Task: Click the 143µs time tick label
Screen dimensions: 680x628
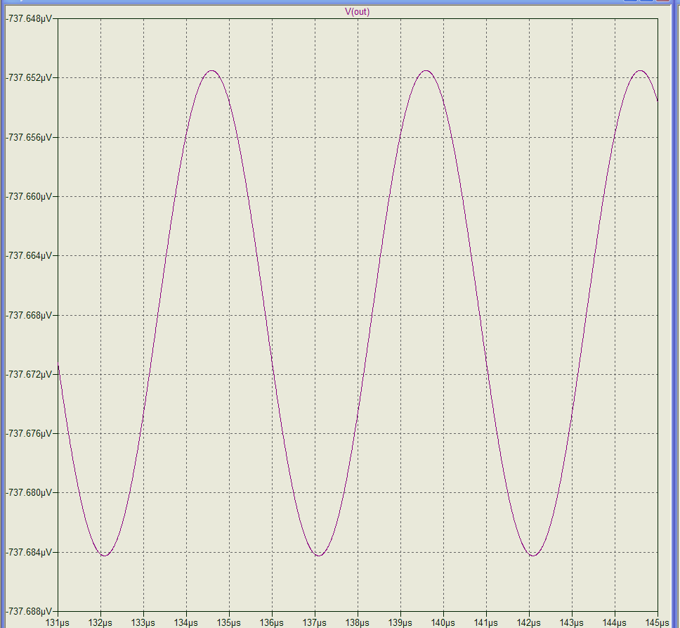Action: pyautogui.click(x=572, y=623)
